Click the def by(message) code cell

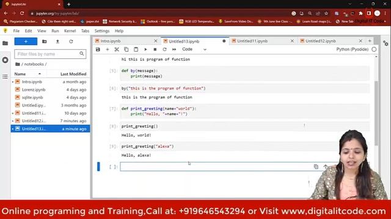pos(244,74)
